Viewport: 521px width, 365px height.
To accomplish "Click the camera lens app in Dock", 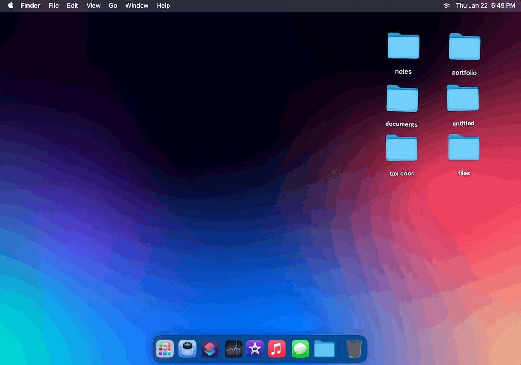I will (x=187, y=349).
